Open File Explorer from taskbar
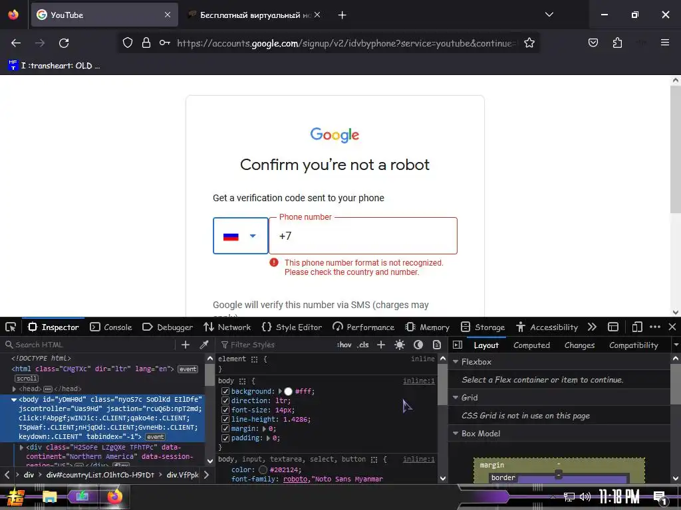This screenshot has width=681, height=510. click(x=49, y=497)
